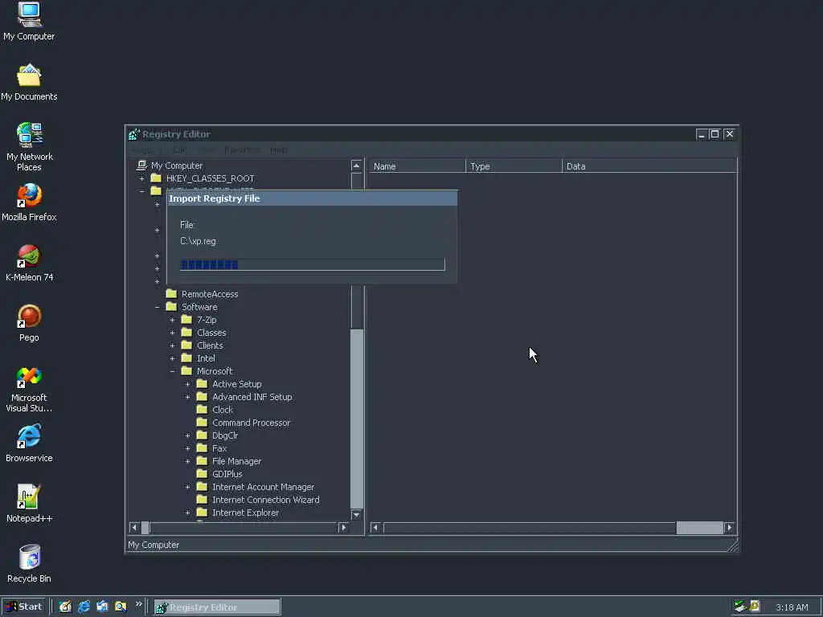Expand the DbgClr key
This screenshot has width=823, height=617.
(187, 436)
